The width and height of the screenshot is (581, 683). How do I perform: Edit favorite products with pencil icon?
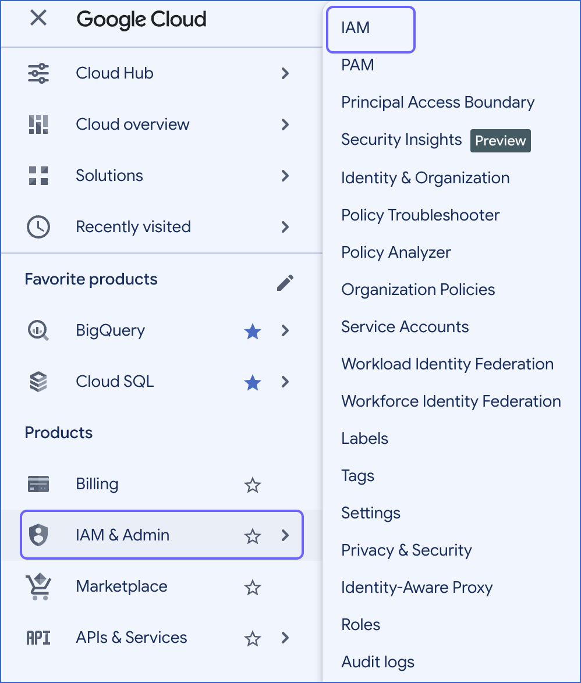click(x=285, y=283)
